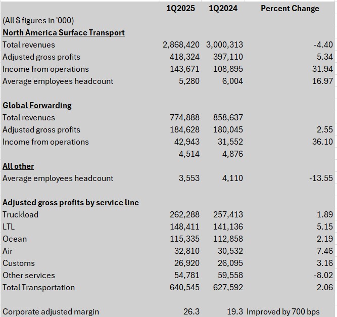Select the 1Q2024 column header cell

tap(223, 9)
